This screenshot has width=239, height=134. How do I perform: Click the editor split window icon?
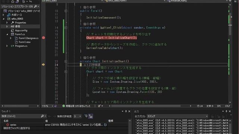[x=230, y=1]
